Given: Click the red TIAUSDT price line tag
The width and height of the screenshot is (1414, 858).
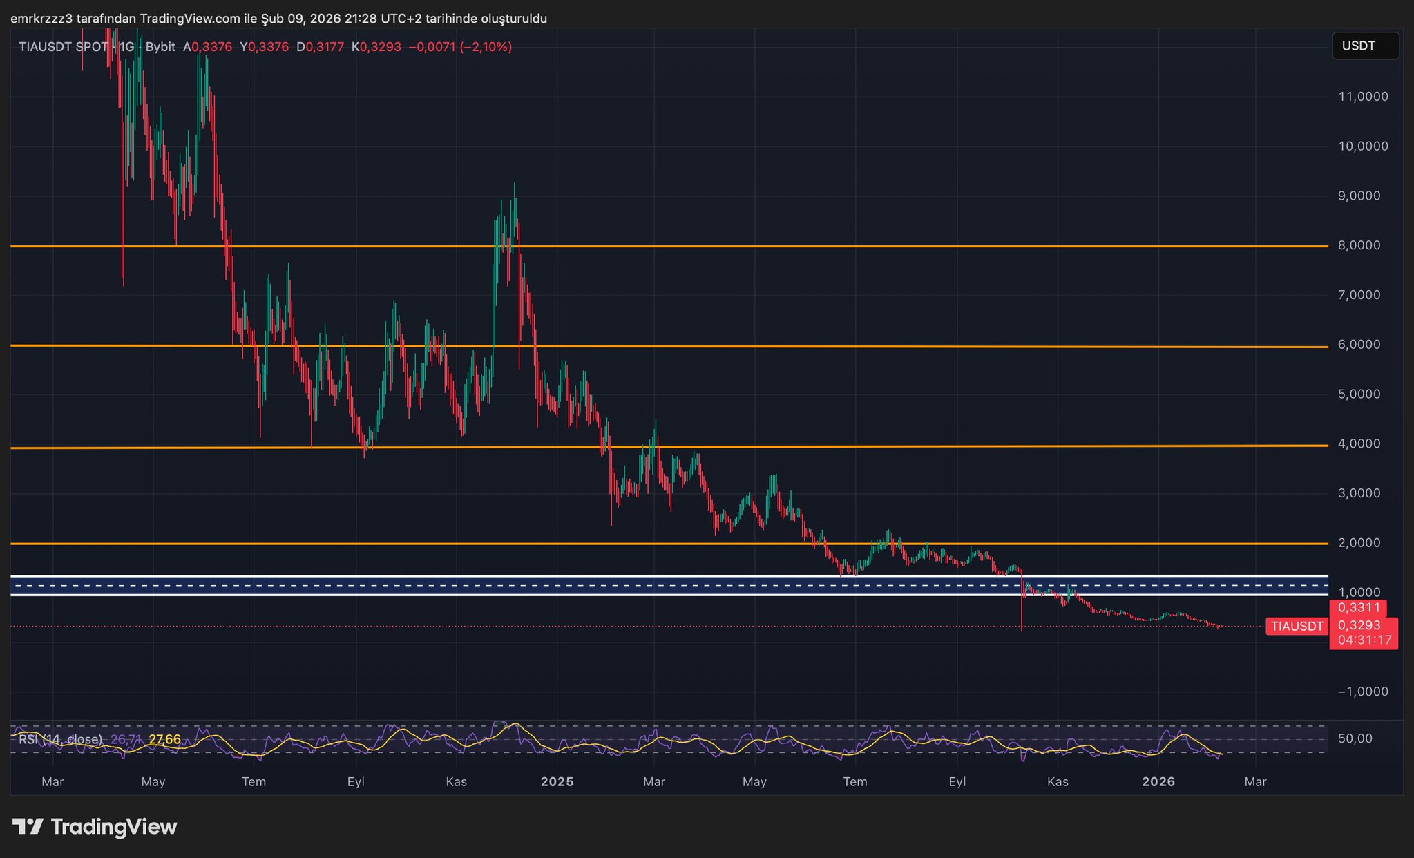Looking at the screenshot, I should 1297,627.
